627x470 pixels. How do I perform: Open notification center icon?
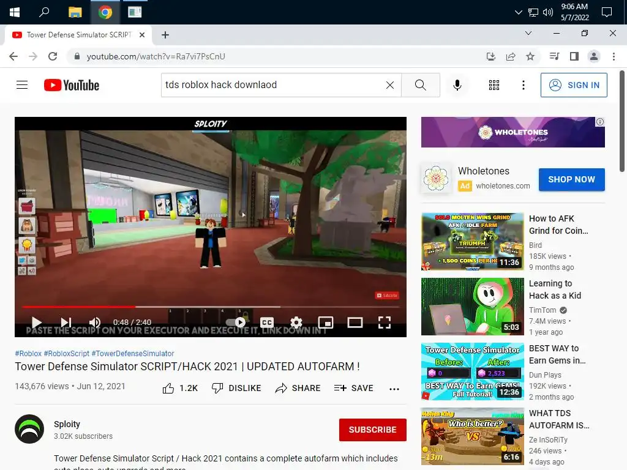(x=607, y=12)
